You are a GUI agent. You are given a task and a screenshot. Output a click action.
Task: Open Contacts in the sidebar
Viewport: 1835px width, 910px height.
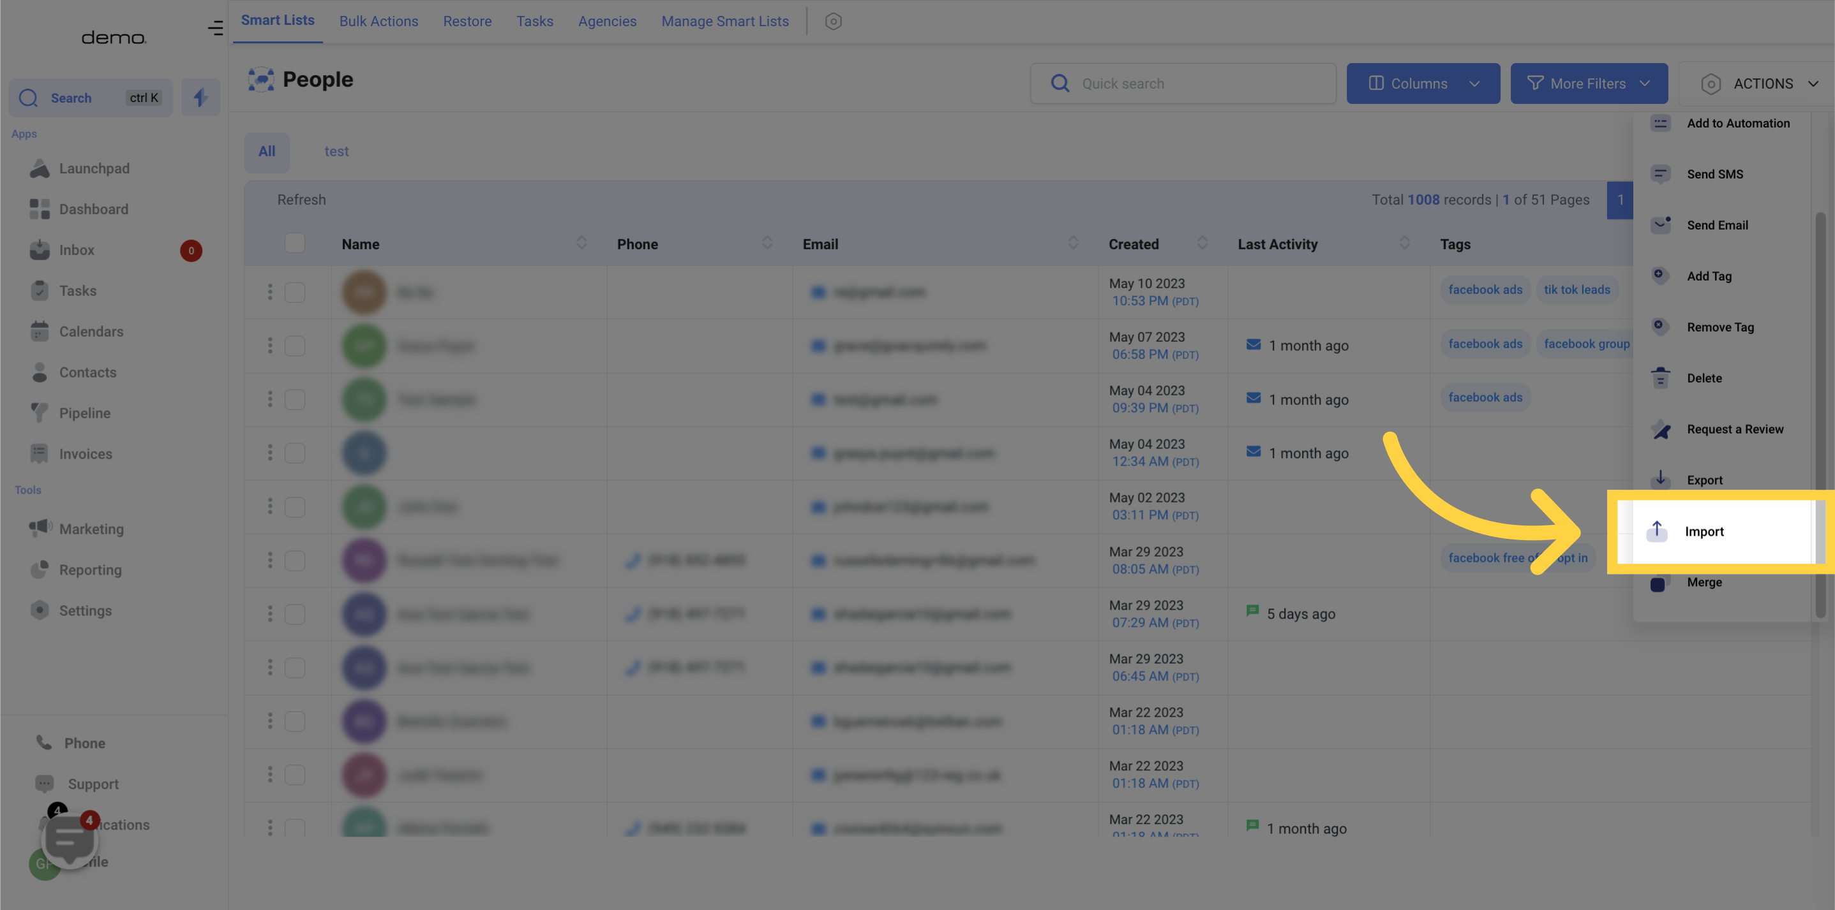73,373
